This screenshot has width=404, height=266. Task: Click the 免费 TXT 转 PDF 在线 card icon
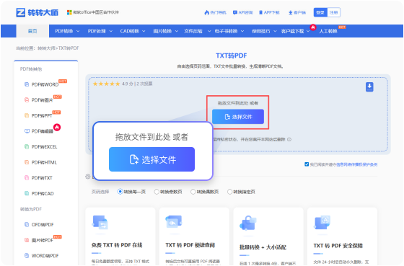100,223
